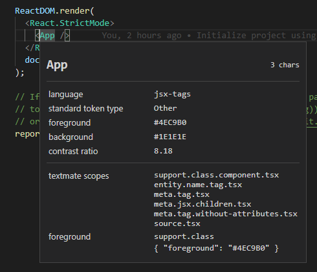The image size is (317, 272).
Task: Click scope 'meta.tag.tsx'
Action: (182, 194)
